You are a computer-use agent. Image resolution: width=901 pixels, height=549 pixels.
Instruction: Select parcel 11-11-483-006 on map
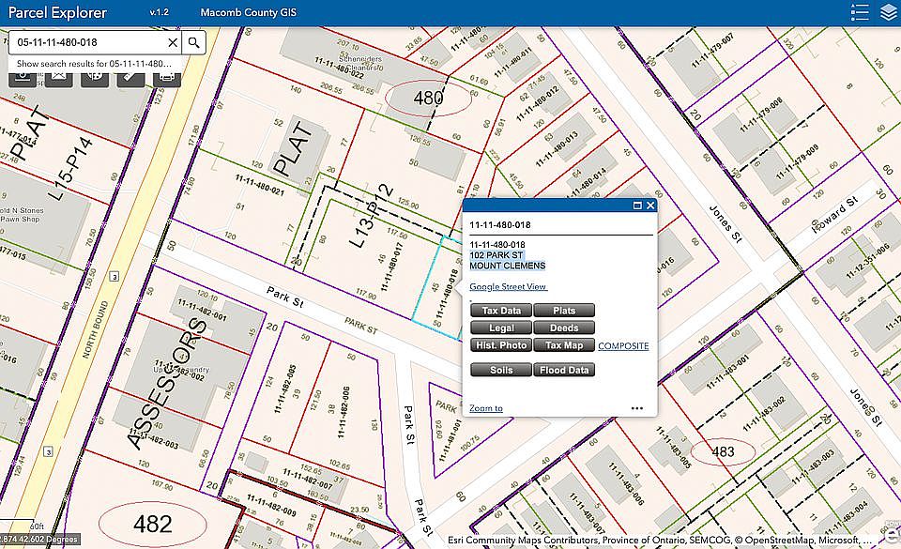pyautogui.click(x=627, y=483)
